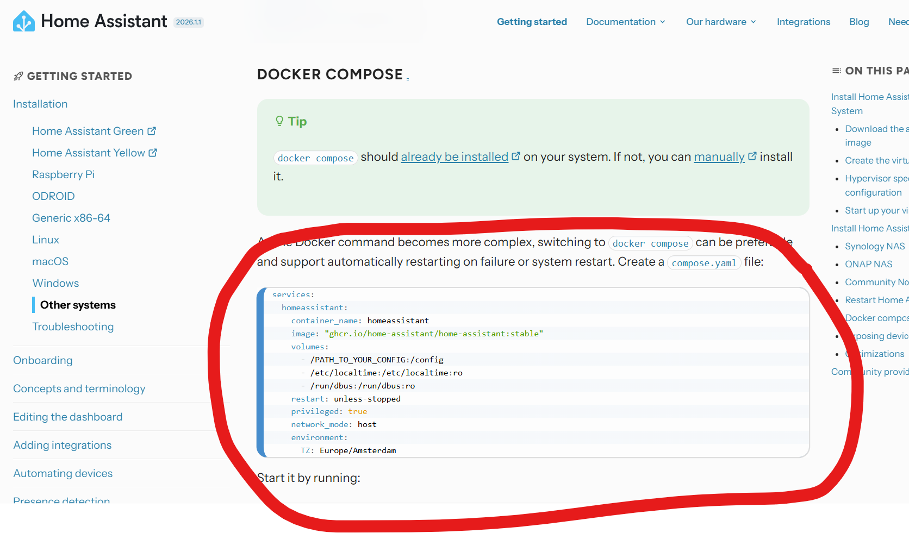The image size is (909, 533).
Task: Open Concepts and terminology in the sidebar
Action: (79, 388)
